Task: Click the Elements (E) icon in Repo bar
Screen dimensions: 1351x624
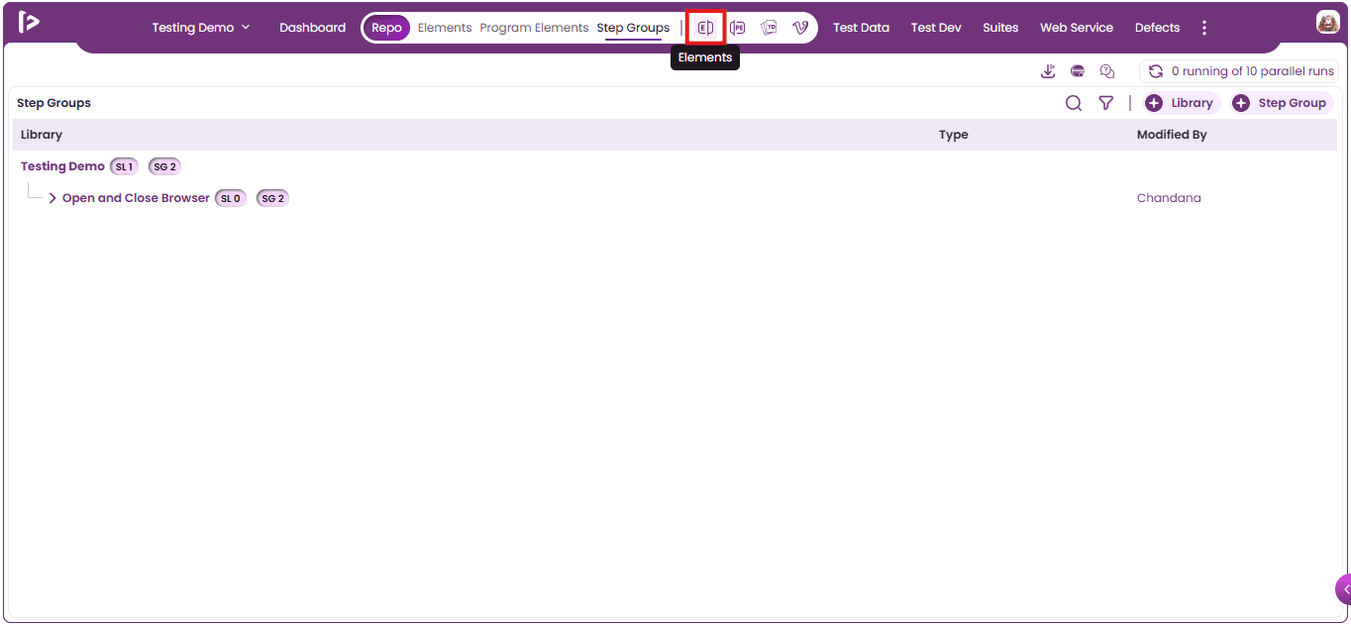Action: [705, 28]
